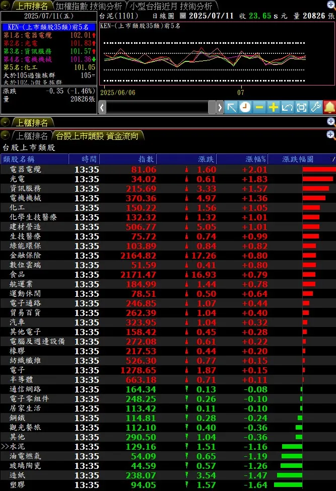Click the magnifier icon on 資金流向 tab bar
This screenshot has height=491, width=336.
point(331,135)
